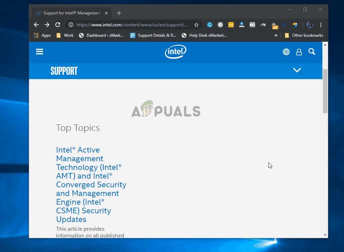Click the user account sign-in icon

[299, 52]
